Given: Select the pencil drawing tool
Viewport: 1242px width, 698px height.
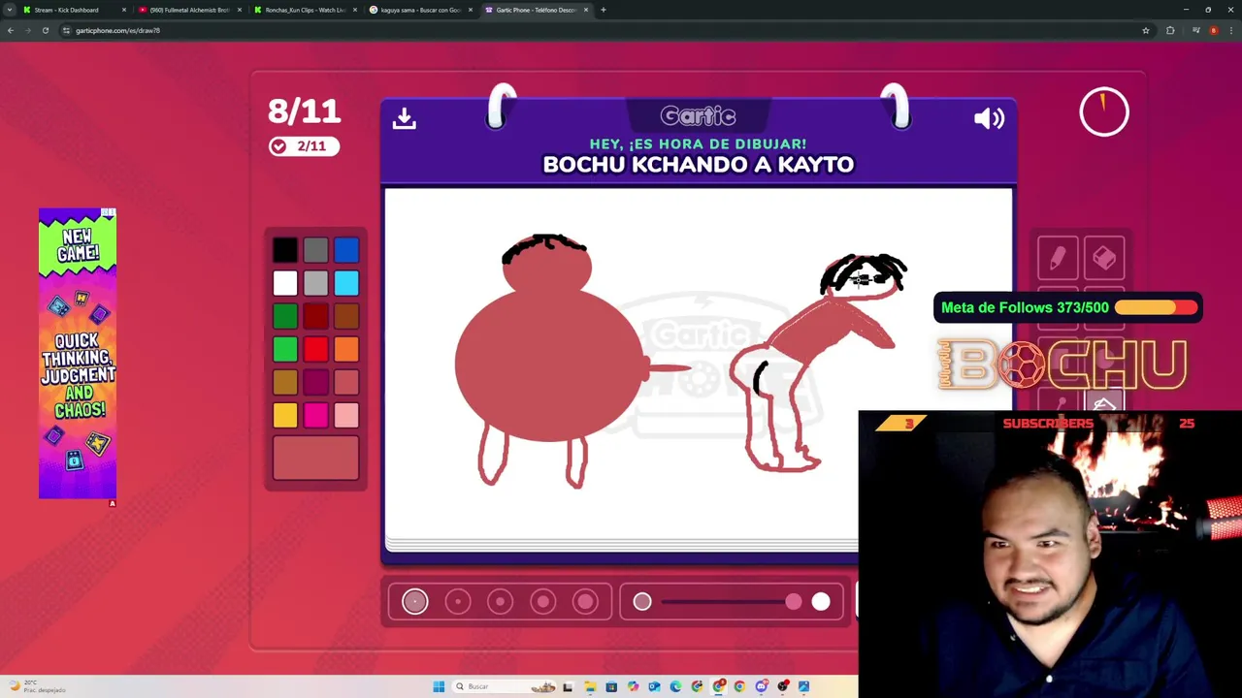Looking at the screenshot, I should coord(1058,258).
